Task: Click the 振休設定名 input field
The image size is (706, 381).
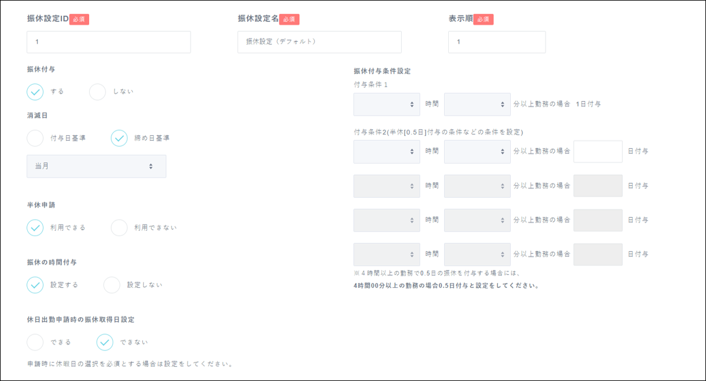Action: 319,42
